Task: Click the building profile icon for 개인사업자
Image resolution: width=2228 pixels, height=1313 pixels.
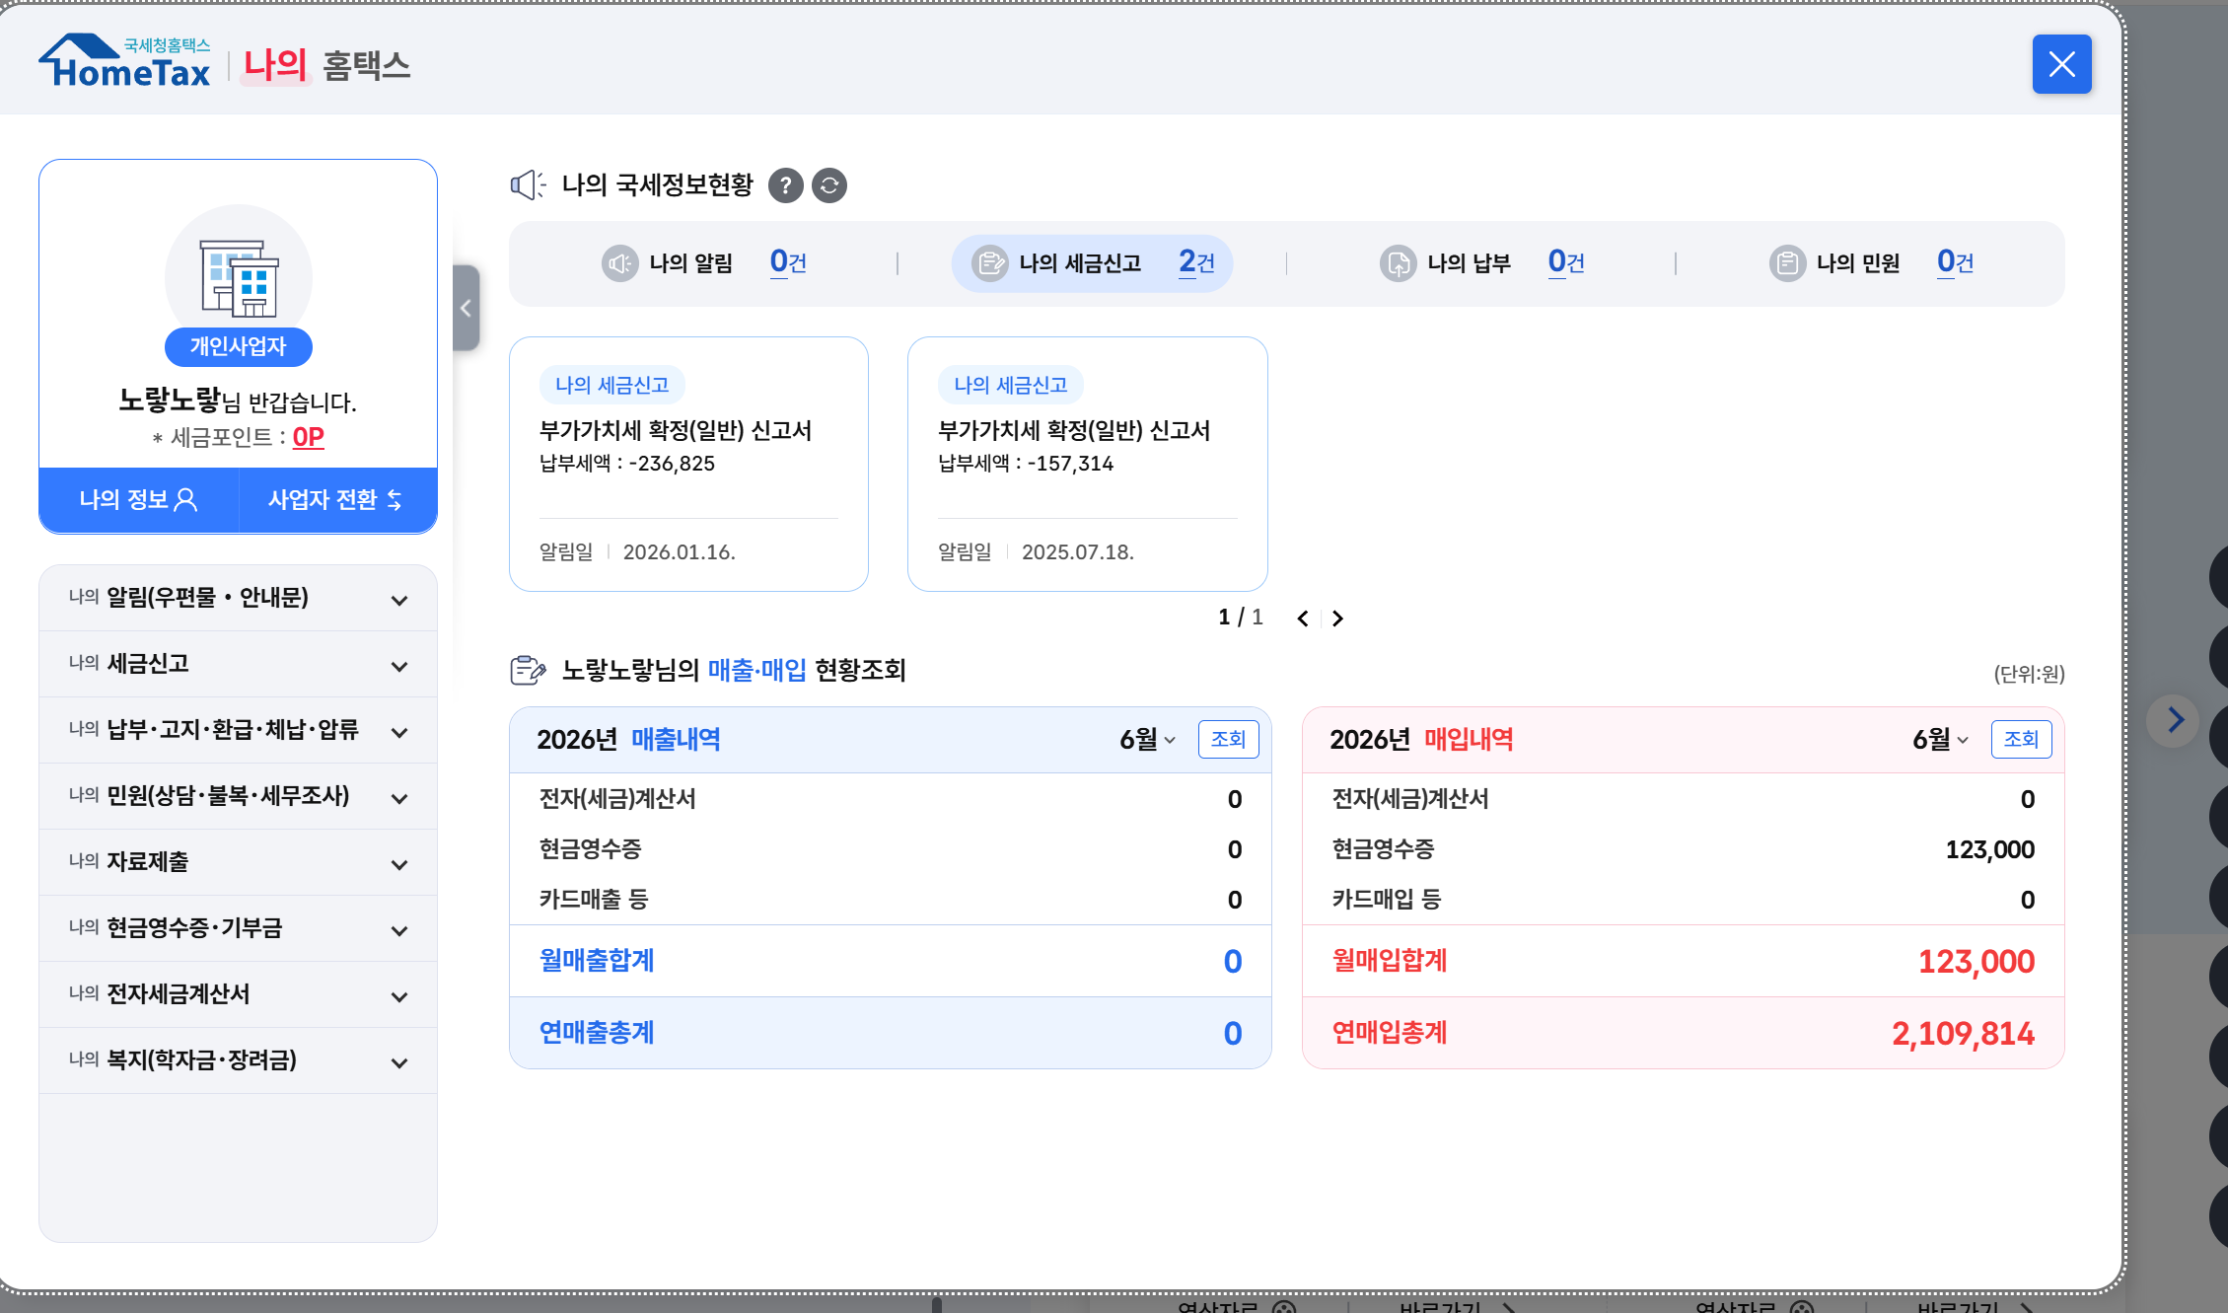Action: (239, 278)
